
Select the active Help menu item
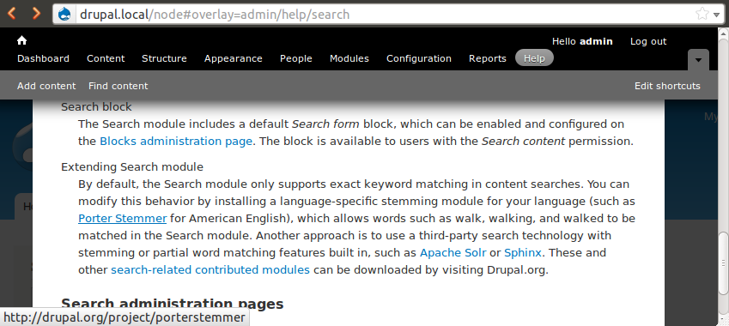[534, 58]
